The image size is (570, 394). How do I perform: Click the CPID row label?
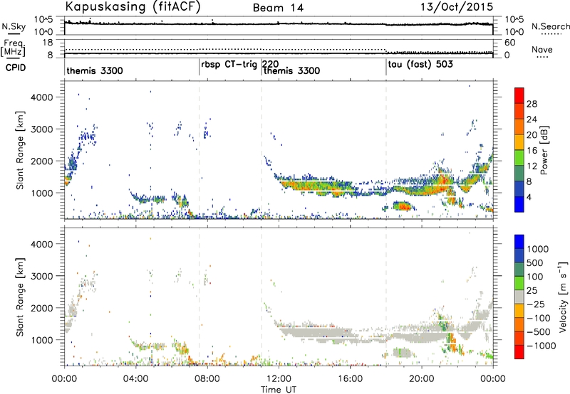[16, 68]
